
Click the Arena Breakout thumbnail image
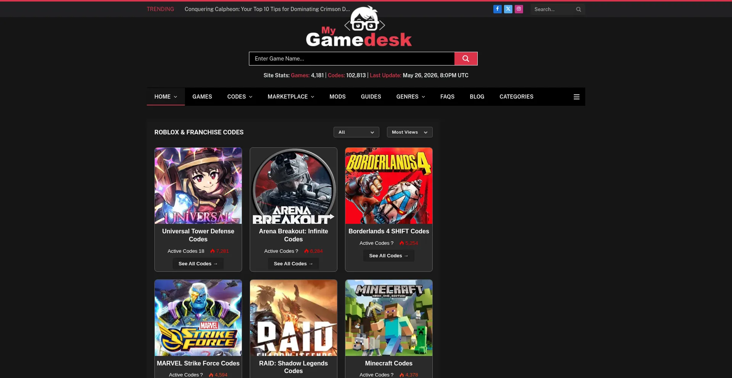click(x=294, y=186)
